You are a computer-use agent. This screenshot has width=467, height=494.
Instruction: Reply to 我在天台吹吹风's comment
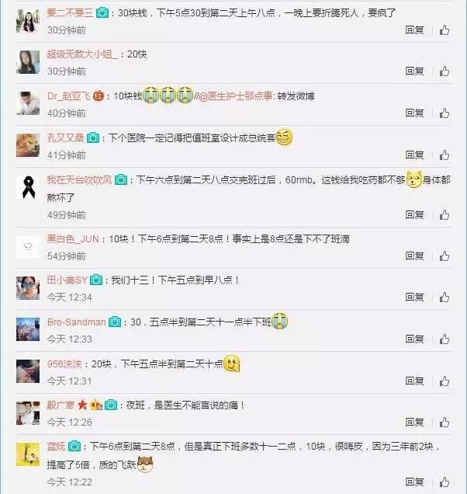pos(414,215)
